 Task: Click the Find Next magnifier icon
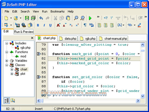point(83,18)
